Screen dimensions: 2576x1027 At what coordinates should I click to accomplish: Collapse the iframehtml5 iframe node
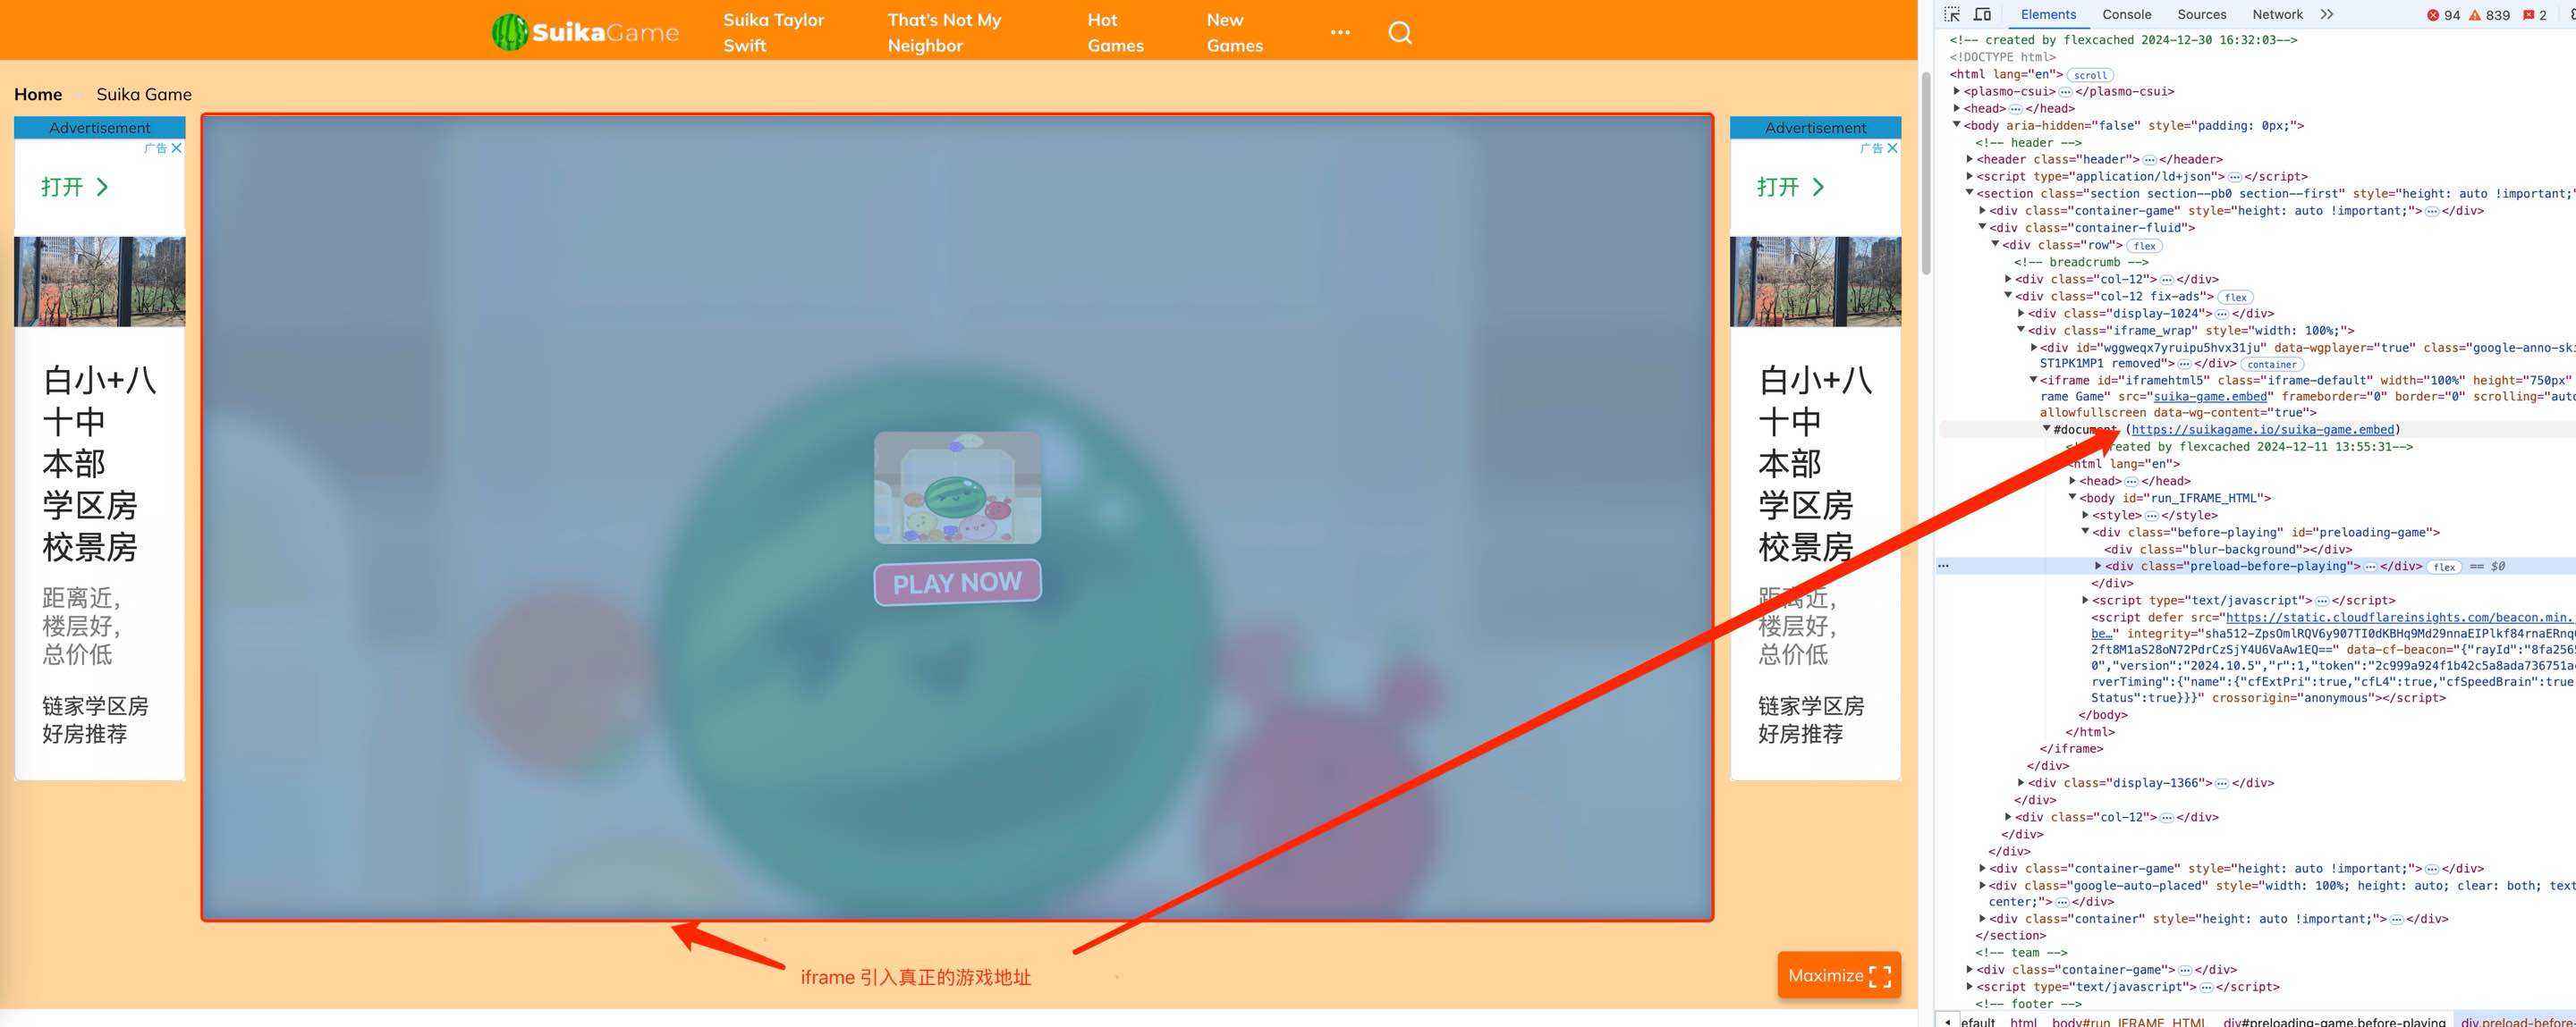[2033, 380]
